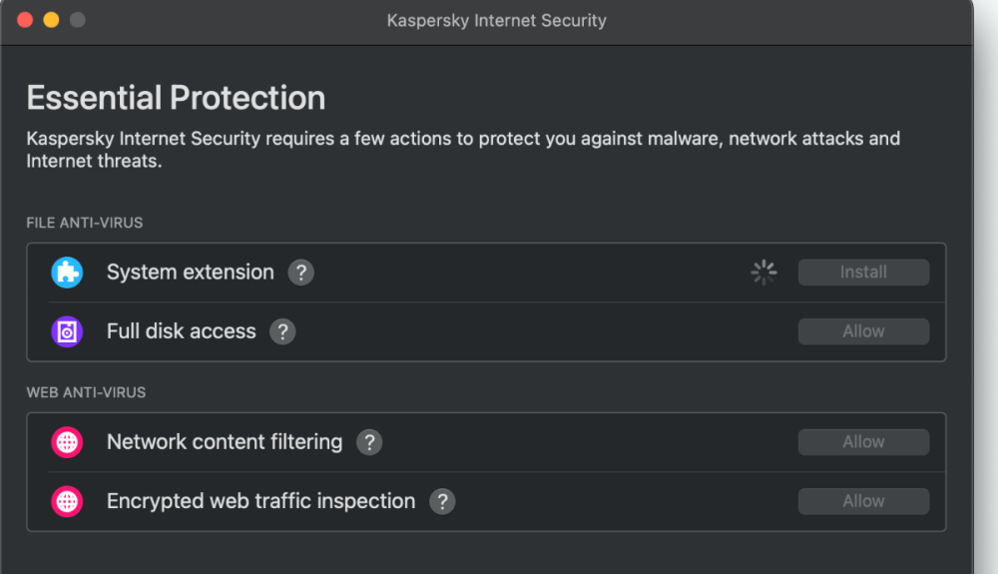This screenshot has width=998, height=574.
Task: Click the Encrypted web traffic inspection globe icon
Action: [x=67, y=501]
